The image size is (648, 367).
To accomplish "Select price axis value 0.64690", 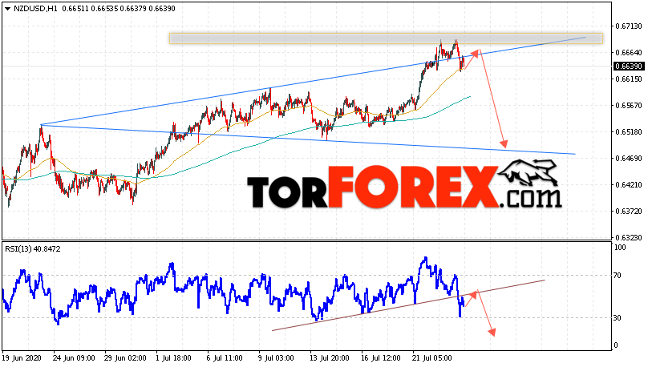I will pyautogui.click(x=629, y=158).
